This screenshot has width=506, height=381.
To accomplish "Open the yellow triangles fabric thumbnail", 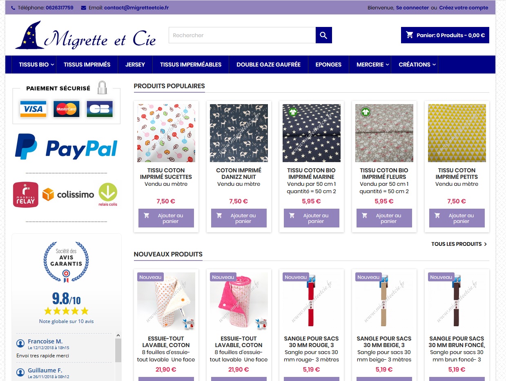I will pyautogui.click(x=457, y=133).
